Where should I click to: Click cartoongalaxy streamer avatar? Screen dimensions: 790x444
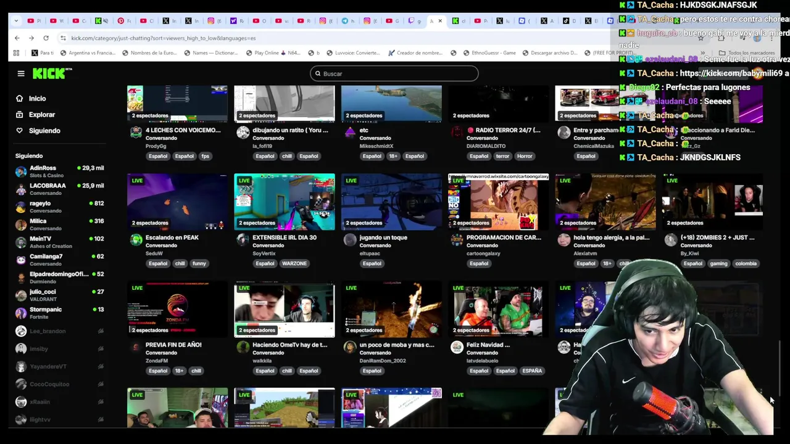tap(457, 240)
